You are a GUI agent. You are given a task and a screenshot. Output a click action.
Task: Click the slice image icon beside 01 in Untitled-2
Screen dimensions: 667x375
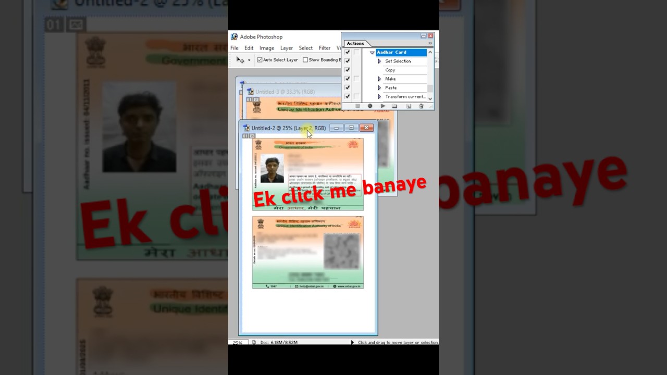coord(252,136)
